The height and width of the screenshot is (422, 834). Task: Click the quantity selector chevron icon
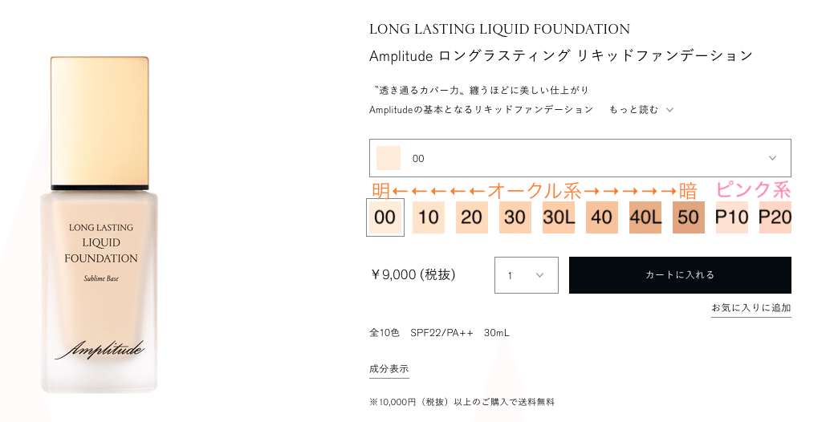[540, 275]
